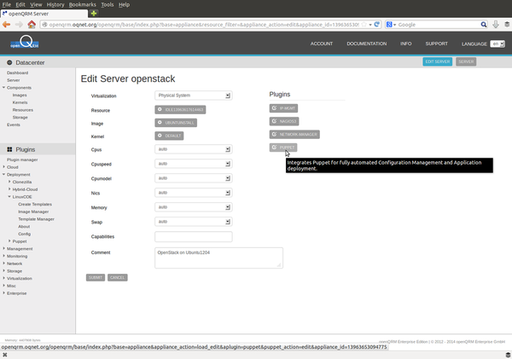Open the Cpuspeed dropdown

pyautogui.click(x=194, y=164)
